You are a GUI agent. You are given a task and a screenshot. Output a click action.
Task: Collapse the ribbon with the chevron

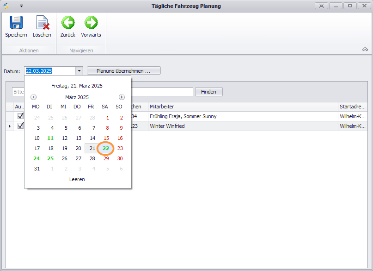pos(365,49)
